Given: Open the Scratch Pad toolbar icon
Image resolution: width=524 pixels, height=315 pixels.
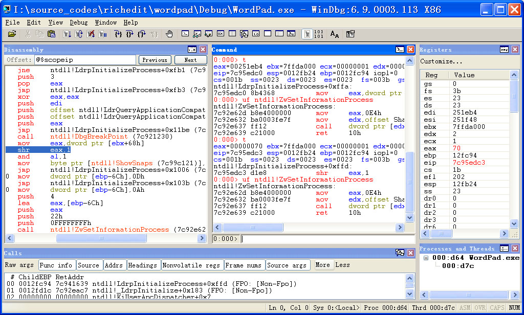Looking at the screenshot, I should pos(268,34).
